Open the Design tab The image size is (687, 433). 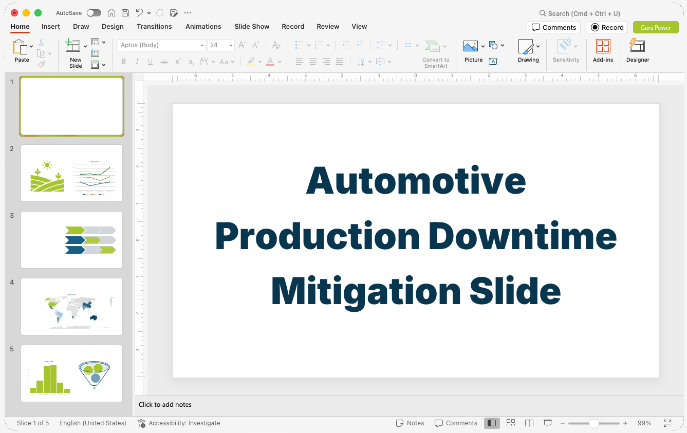(x=113, y=26)
